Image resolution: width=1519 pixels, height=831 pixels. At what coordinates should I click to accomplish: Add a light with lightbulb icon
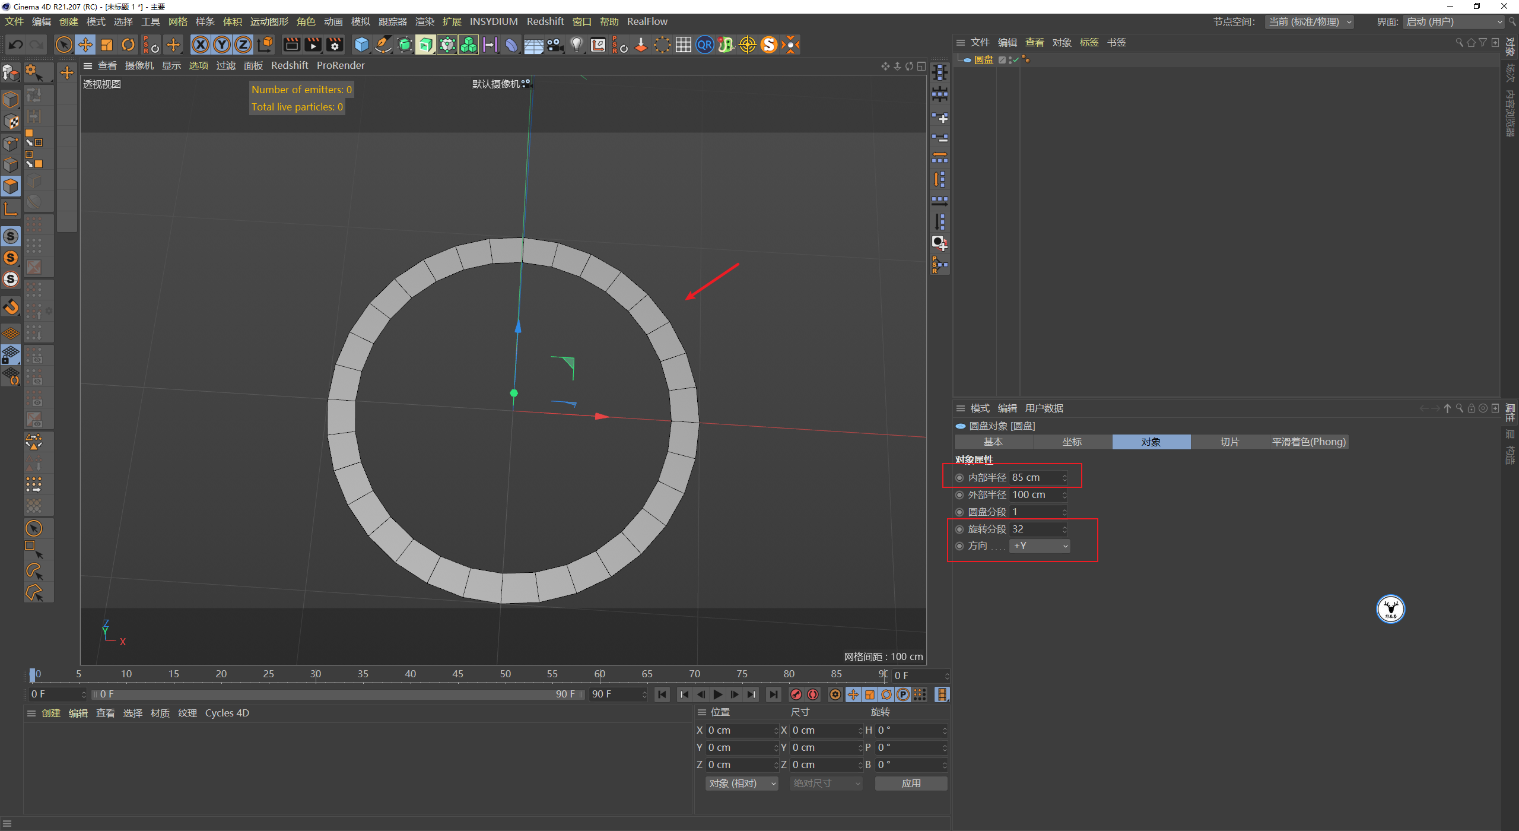pyautogui.click(x=576, y=45)
